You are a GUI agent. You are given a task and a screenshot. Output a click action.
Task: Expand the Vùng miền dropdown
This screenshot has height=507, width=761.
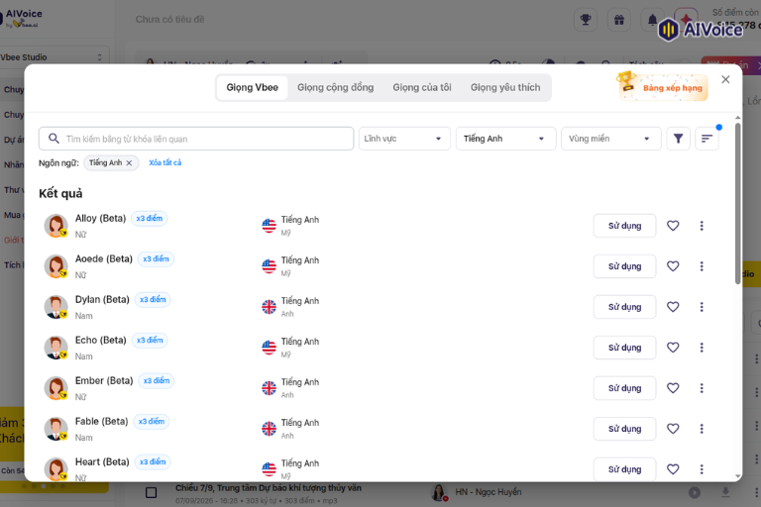(611, 139)
